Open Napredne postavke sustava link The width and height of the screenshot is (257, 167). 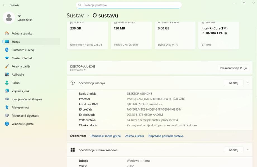pyautogui.click(x=166, y=136)
